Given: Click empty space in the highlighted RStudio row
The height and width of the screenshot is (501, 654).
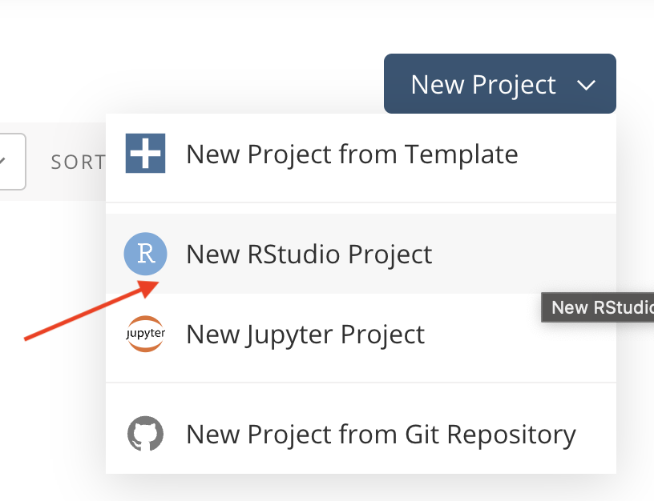Looking at the screenshot, I should [522, 254].
